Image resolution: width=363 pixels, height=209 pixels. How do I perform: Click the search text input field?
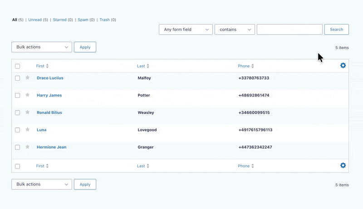coord(289,29)
